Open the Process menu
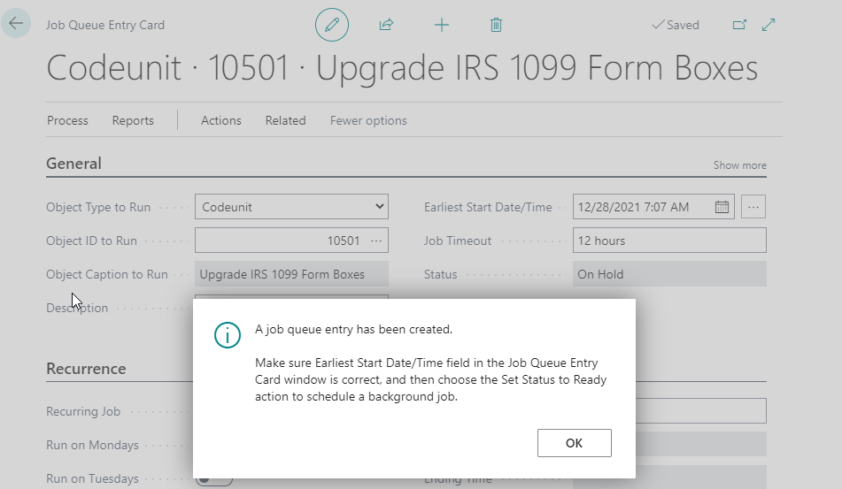This screenshot has width=842, height=489. 67,120
